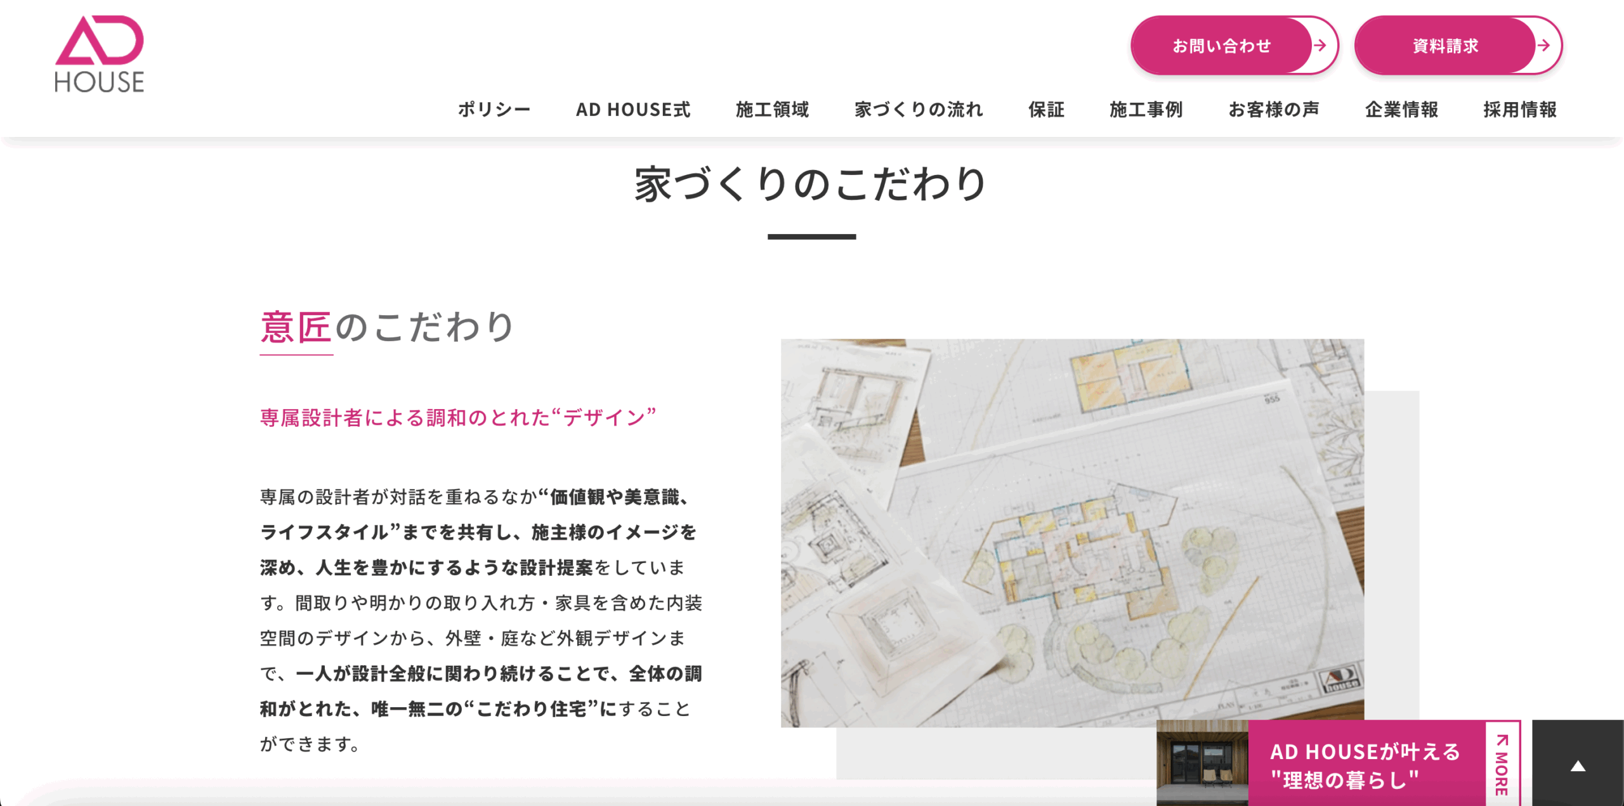
Task: Open the 企業情報 menu entry
Action: 1401,109
